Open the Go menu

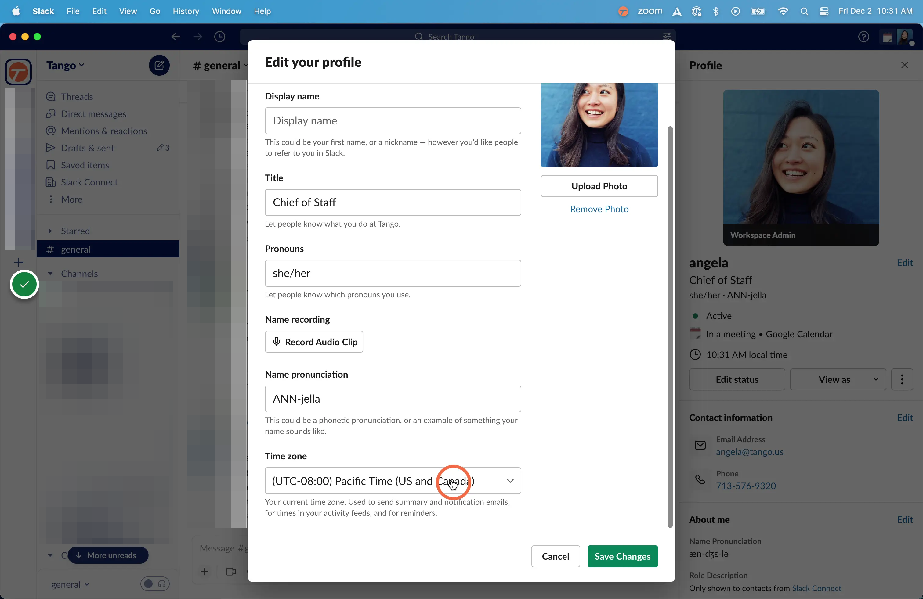point(154,11)
